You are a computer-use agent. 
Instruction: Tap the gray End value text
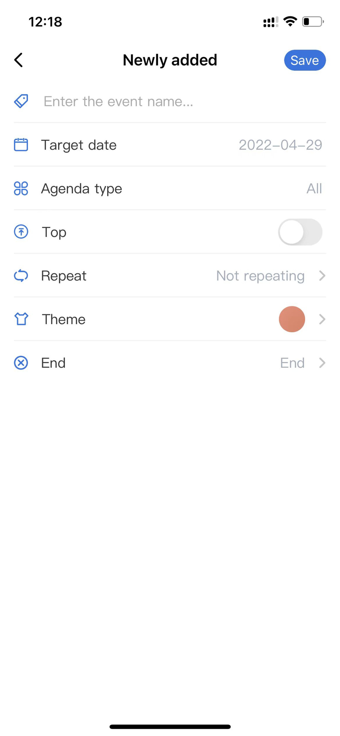point(293,363)
